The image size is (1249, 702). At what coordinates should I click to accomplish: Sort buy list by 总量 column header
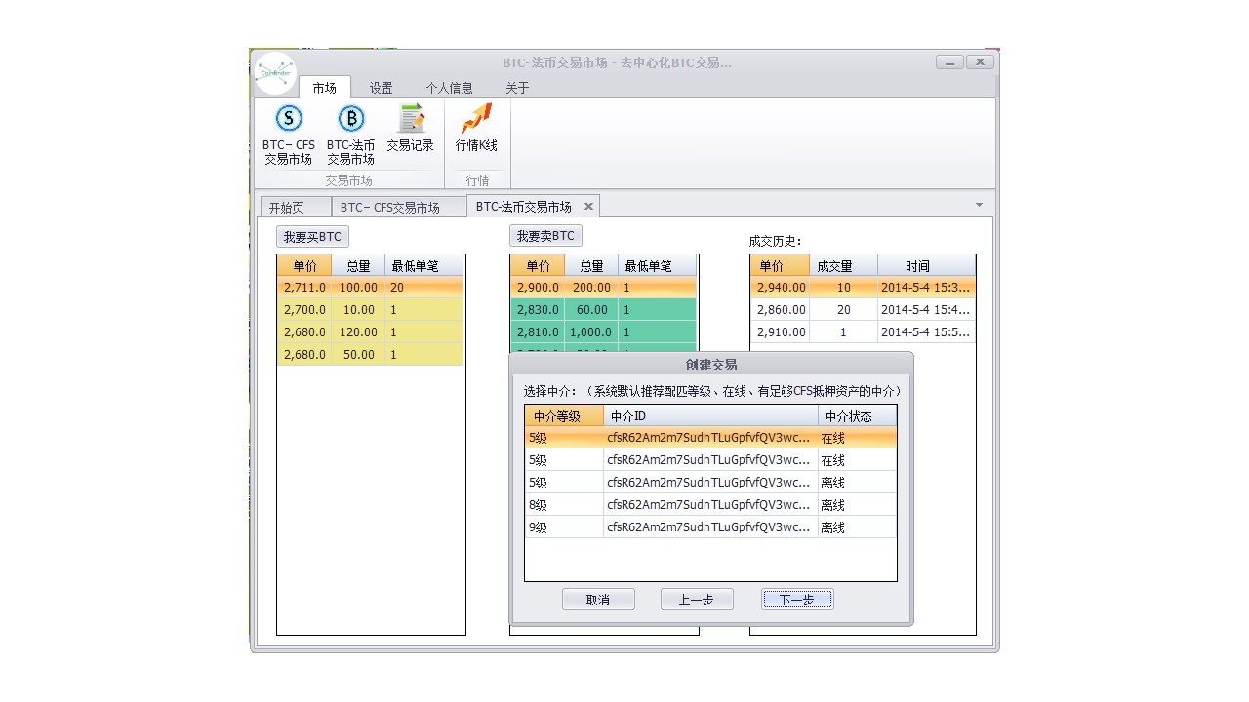358,266
